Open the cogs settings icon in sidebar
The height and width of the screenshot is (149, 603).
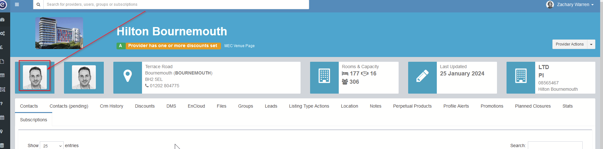(2, 33)
